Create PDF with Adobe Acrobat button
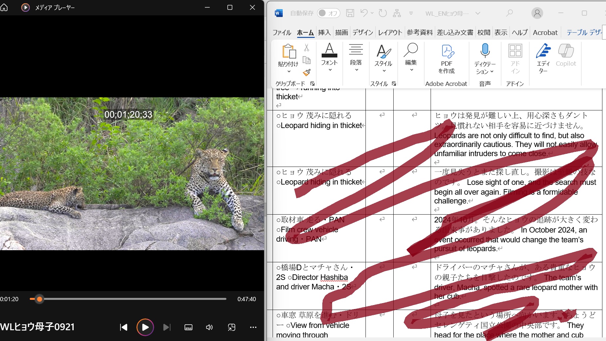The width and height of the screenshot is (606, 341). (447, 59)
